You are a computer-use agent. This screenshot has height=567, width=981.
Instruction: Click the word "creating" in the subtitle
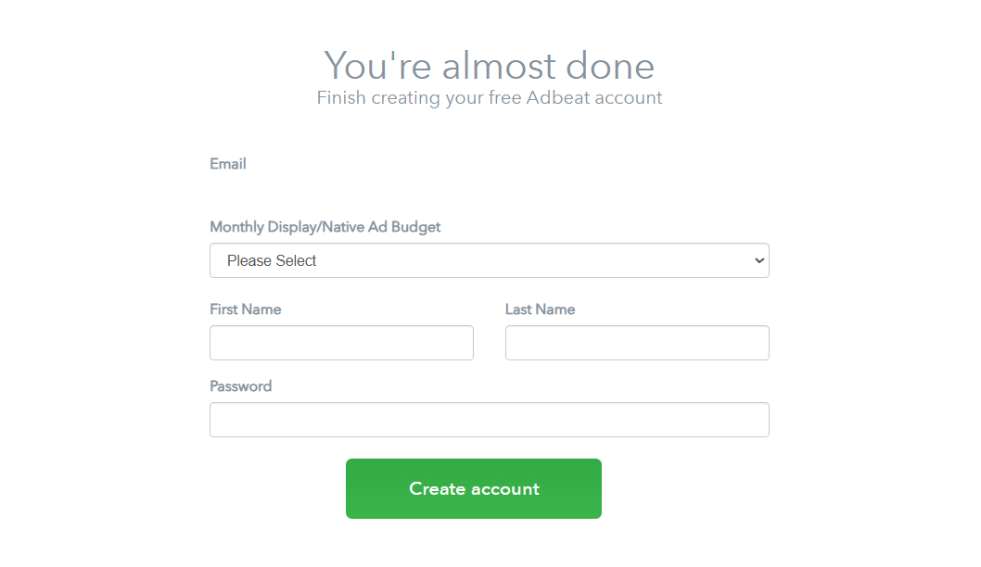click(405, 98)
